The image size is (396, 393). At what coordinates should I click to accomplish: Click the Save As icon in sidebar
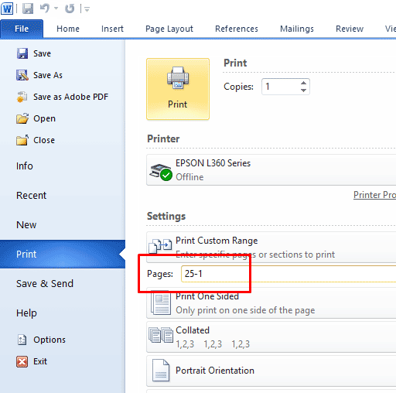pyautogui.click(x=22, y=75)
